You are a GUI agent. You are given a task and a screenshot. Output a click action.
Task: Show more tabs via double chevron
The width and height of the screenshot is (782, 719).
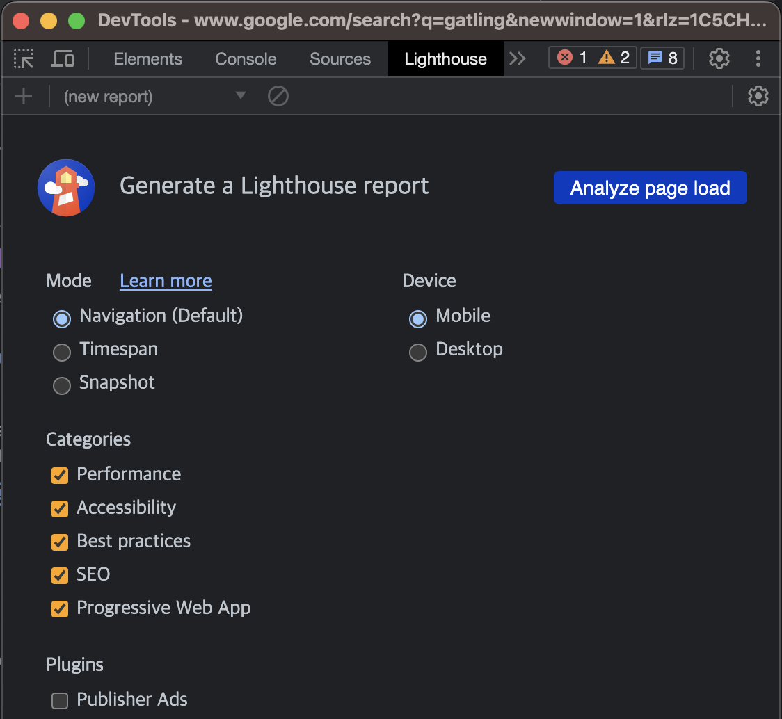[517, 59]
